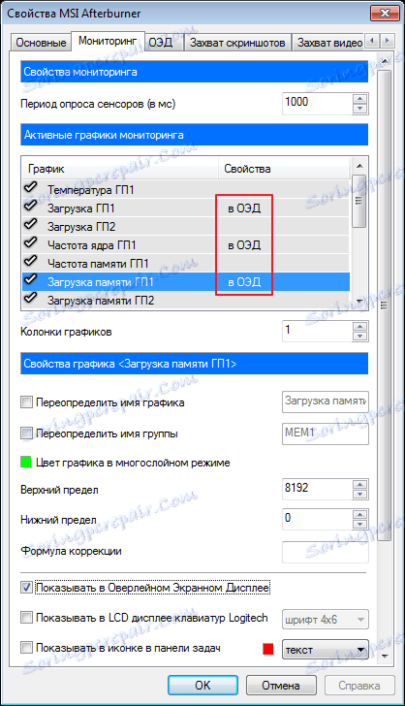Uncheck Показывать в Оверлейном Экранном Дисплее

point(26,587)
